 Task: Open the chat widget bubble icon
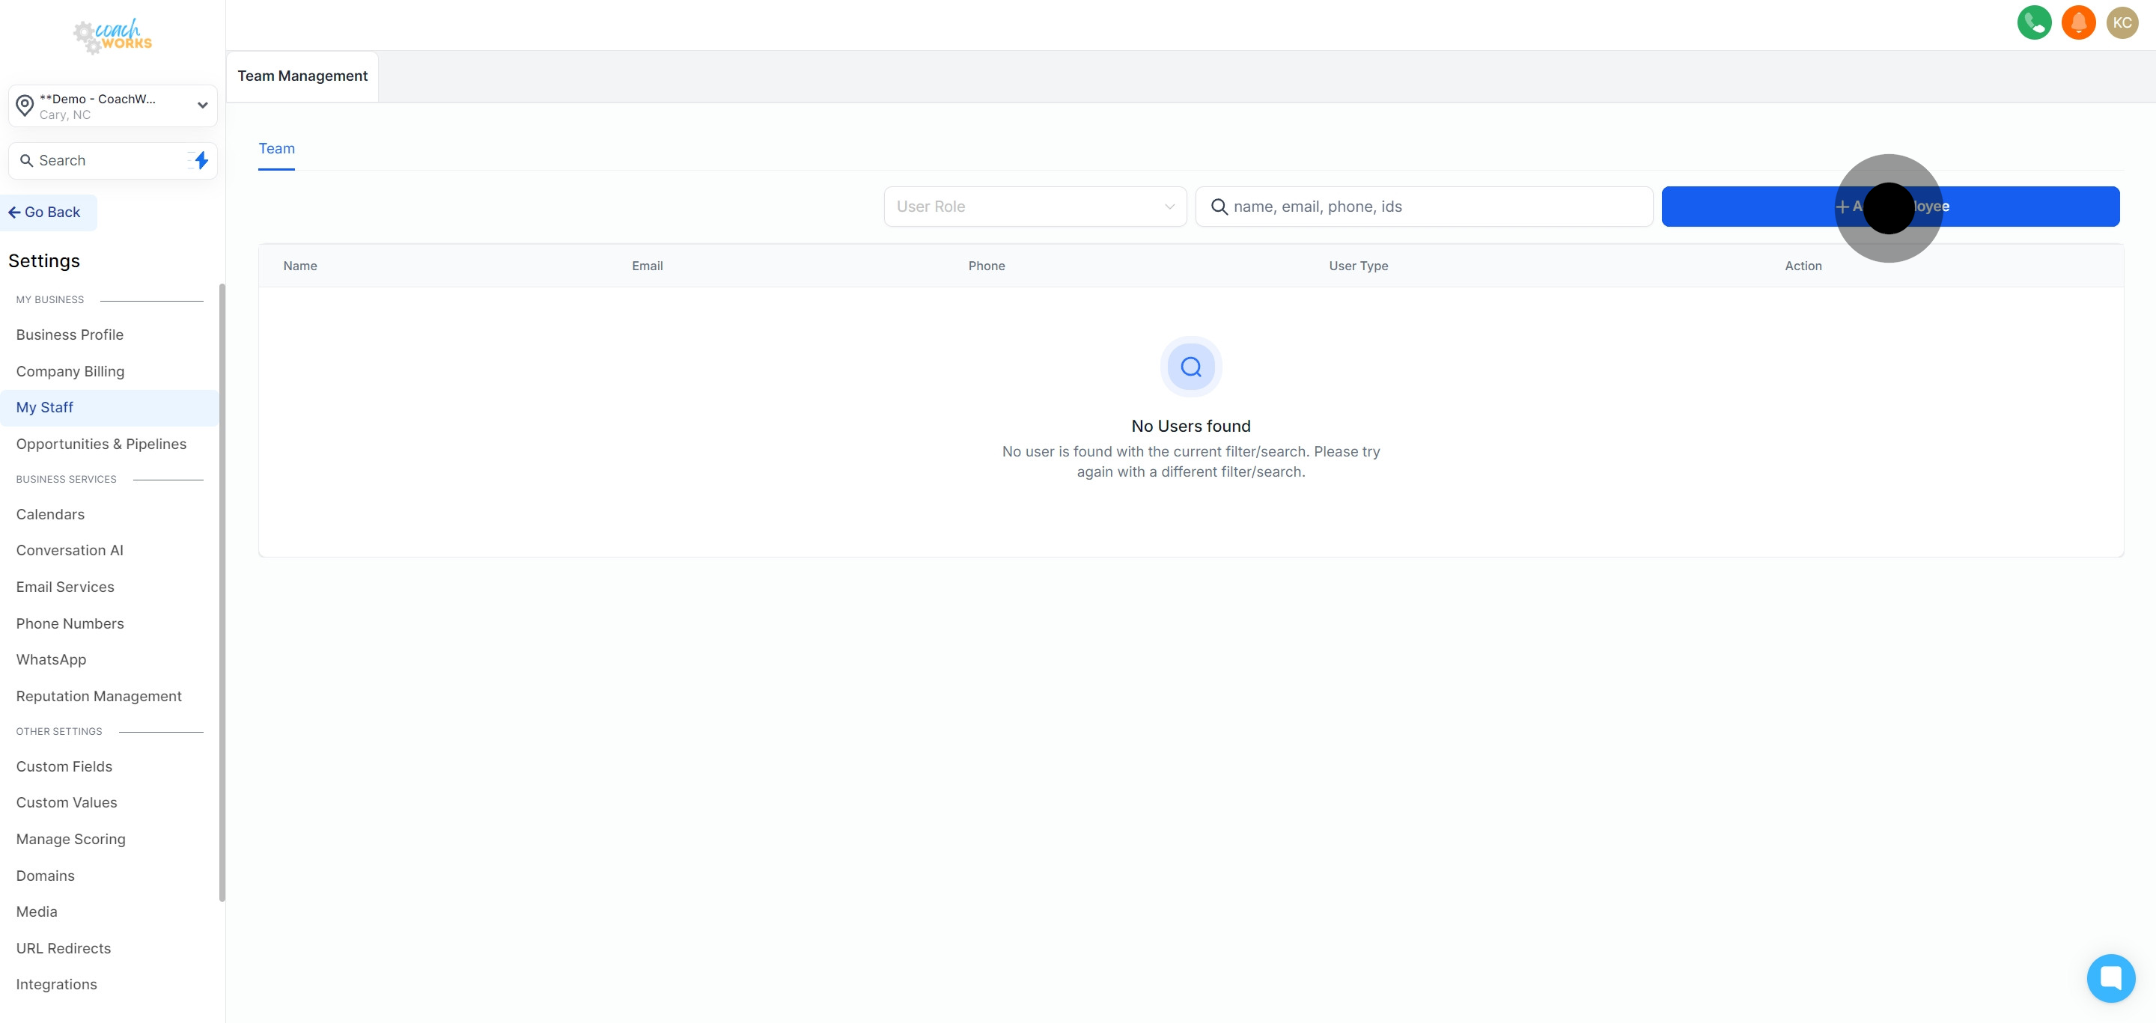2110,977
